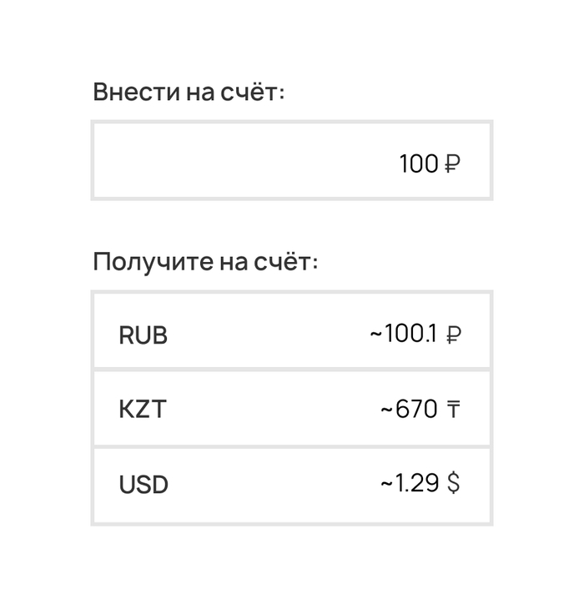Image resolution: width=584 pixels, height=609 pixels.
Task: Select the RUB result row
Action: pyautogui.click(x=291, y=332)
